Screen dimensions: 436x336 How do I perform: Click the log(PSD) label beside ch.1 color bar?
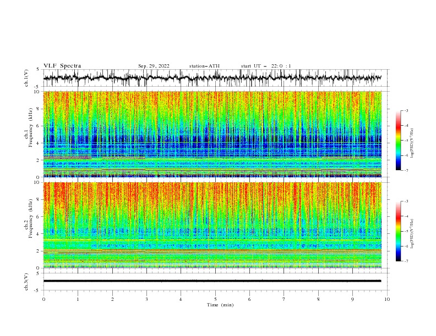pos(412,143)
